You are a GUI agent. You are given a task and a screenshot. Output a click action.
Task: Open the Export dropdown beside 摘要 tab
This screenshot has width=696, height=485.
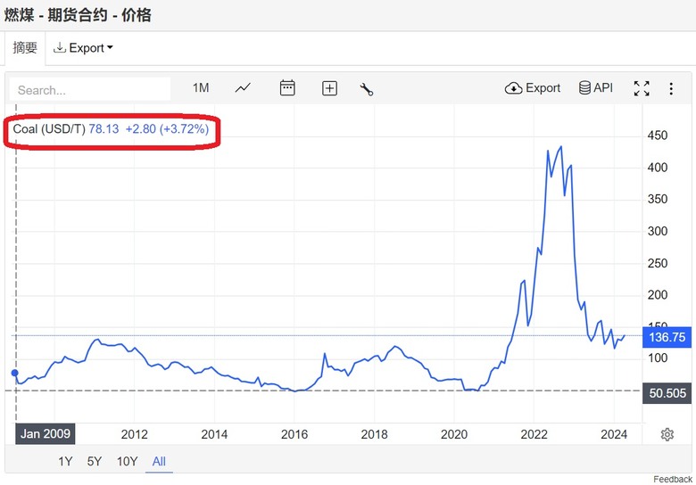tap(83, 48)
